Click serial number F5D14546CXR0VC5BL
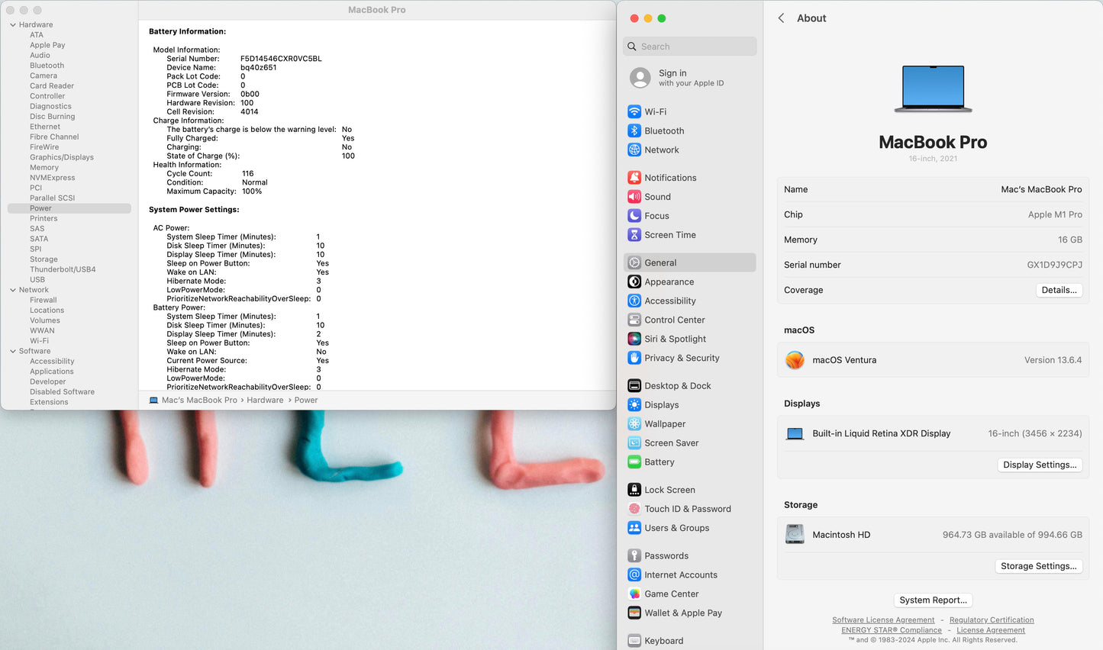 (x=281, y=59)
